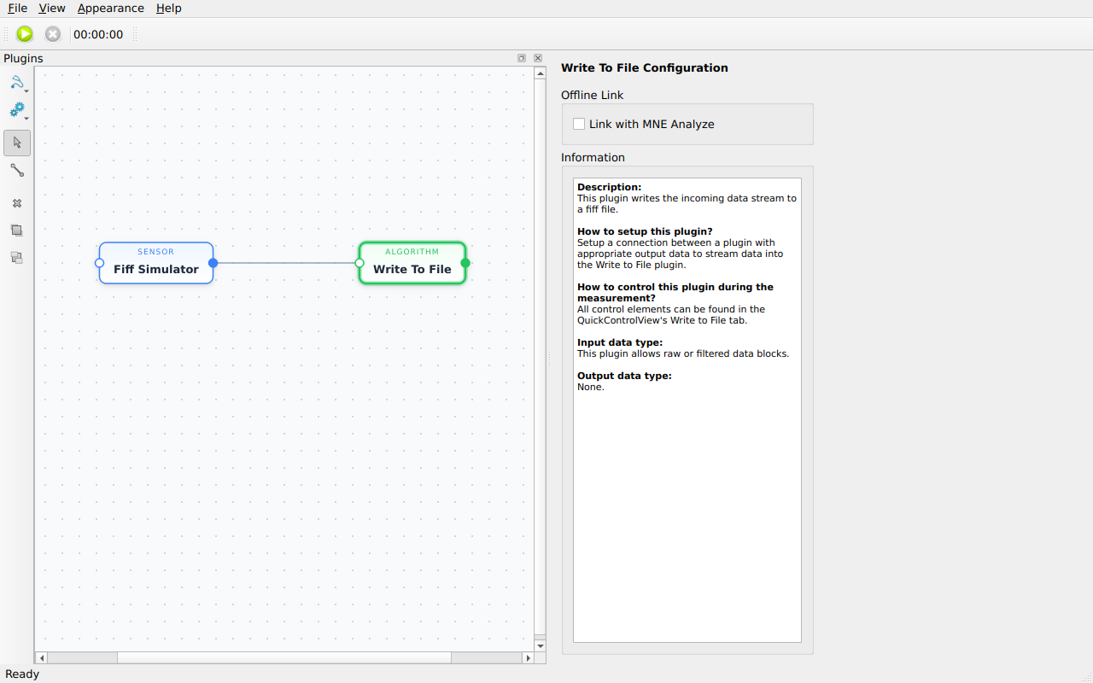Click "How to setup this plugin?" text
1093x683 pixels.
point(645,231)
